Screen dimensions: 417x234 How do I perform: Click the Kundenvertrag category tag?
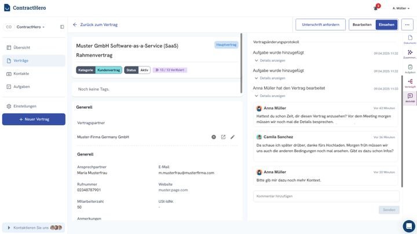coord(108,70)
